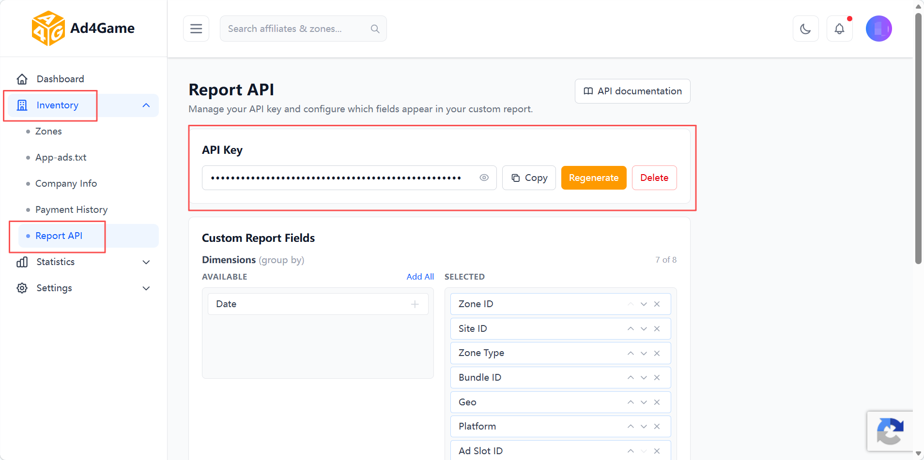This screenshot has height=460, width=924.
Task: Move Platform up
Action: click(631, 427)
